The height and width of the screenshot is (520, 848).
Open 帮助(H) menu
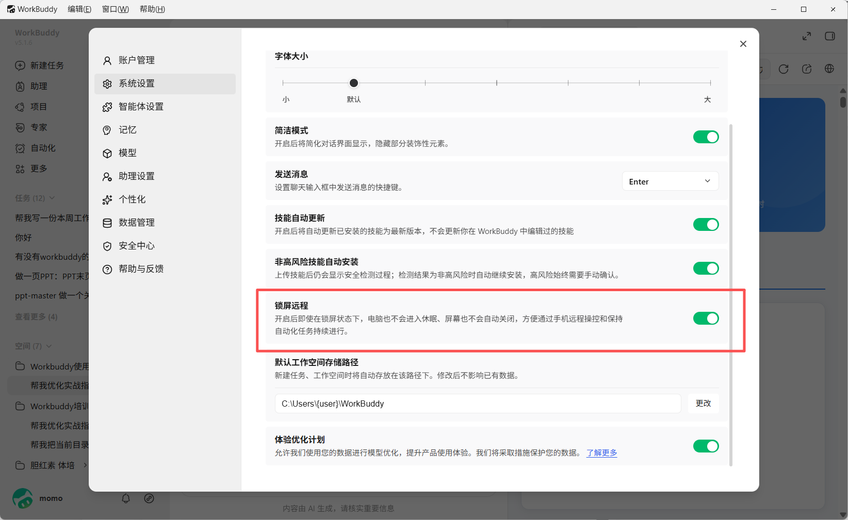(152, 9)
